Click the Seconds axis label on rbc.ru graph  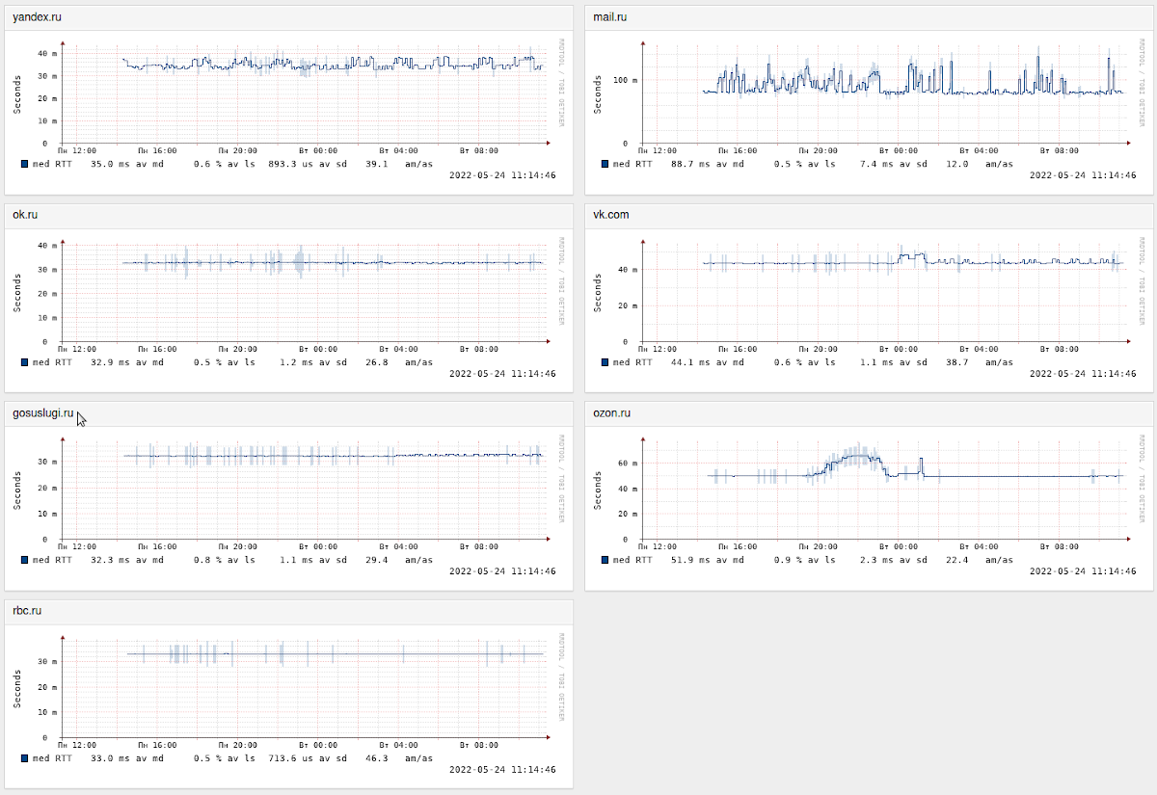click(x=17, y=687)
